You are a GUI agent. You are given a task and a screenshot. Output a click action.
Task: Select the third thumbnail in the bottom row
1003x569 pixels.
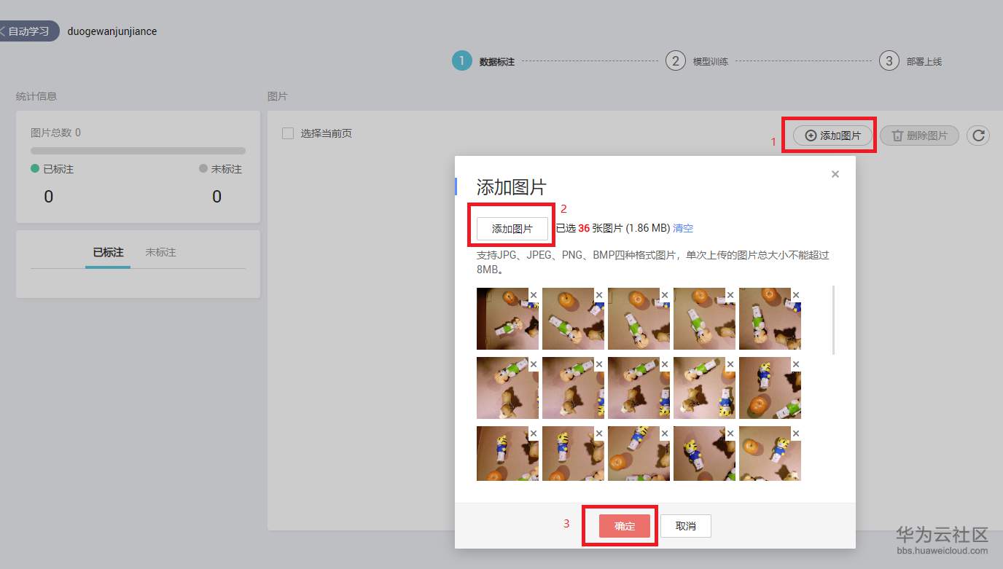coord(639,453)
